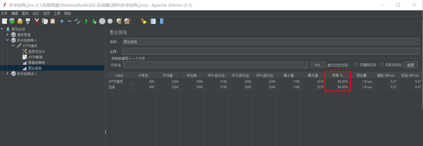Click the Stop test icon
The height and width of the screenshot is (146, 423).
(102, 21)
